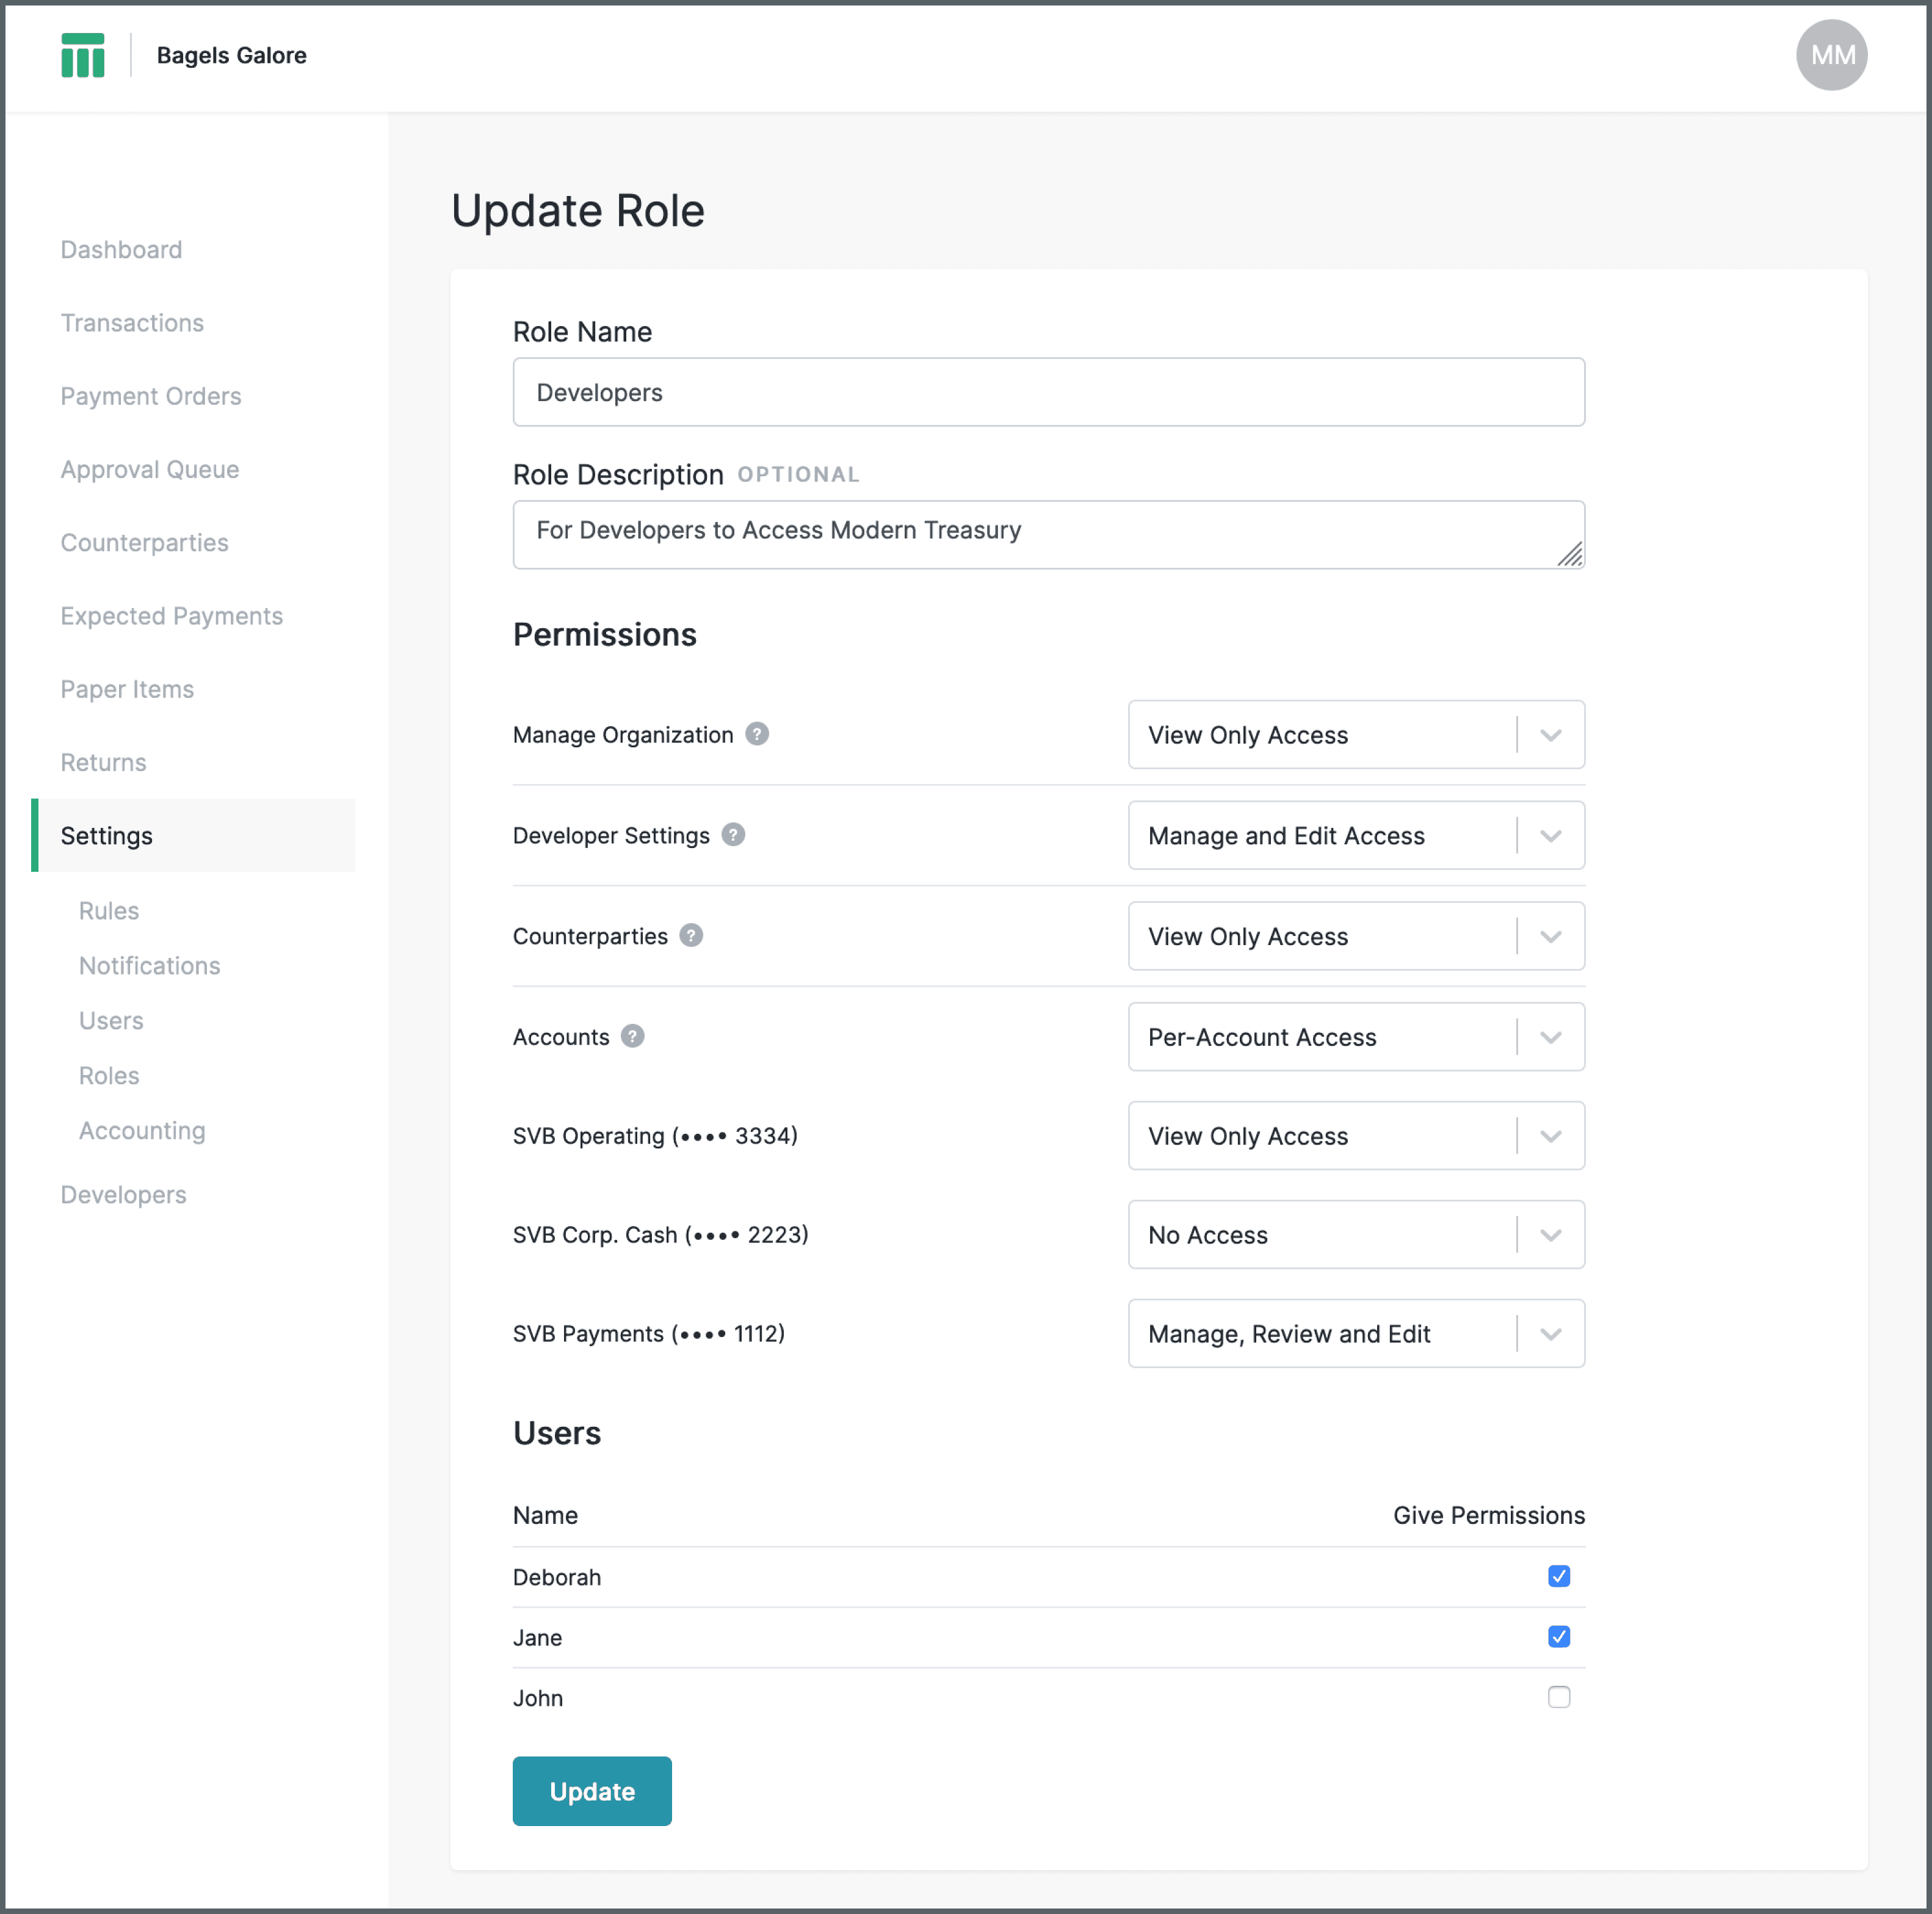Click the Modern Treasury green logo

tap(82, 55)
